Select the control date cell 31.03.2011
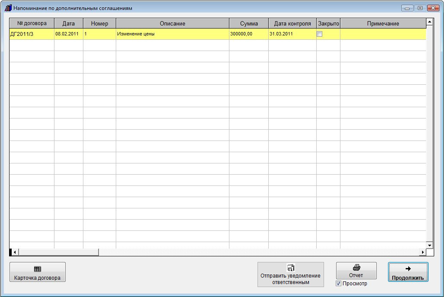 tap(292, 34)
